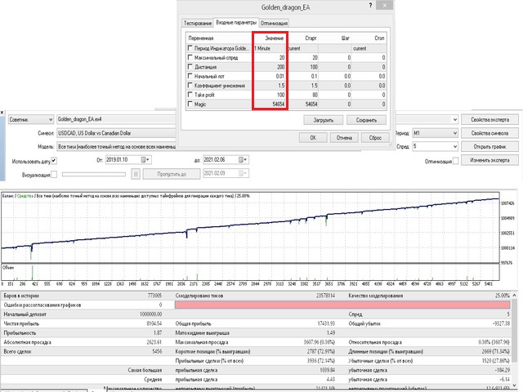Click the Отмена button
This screenshot has width=523, height=392.
tap(344, 137)
